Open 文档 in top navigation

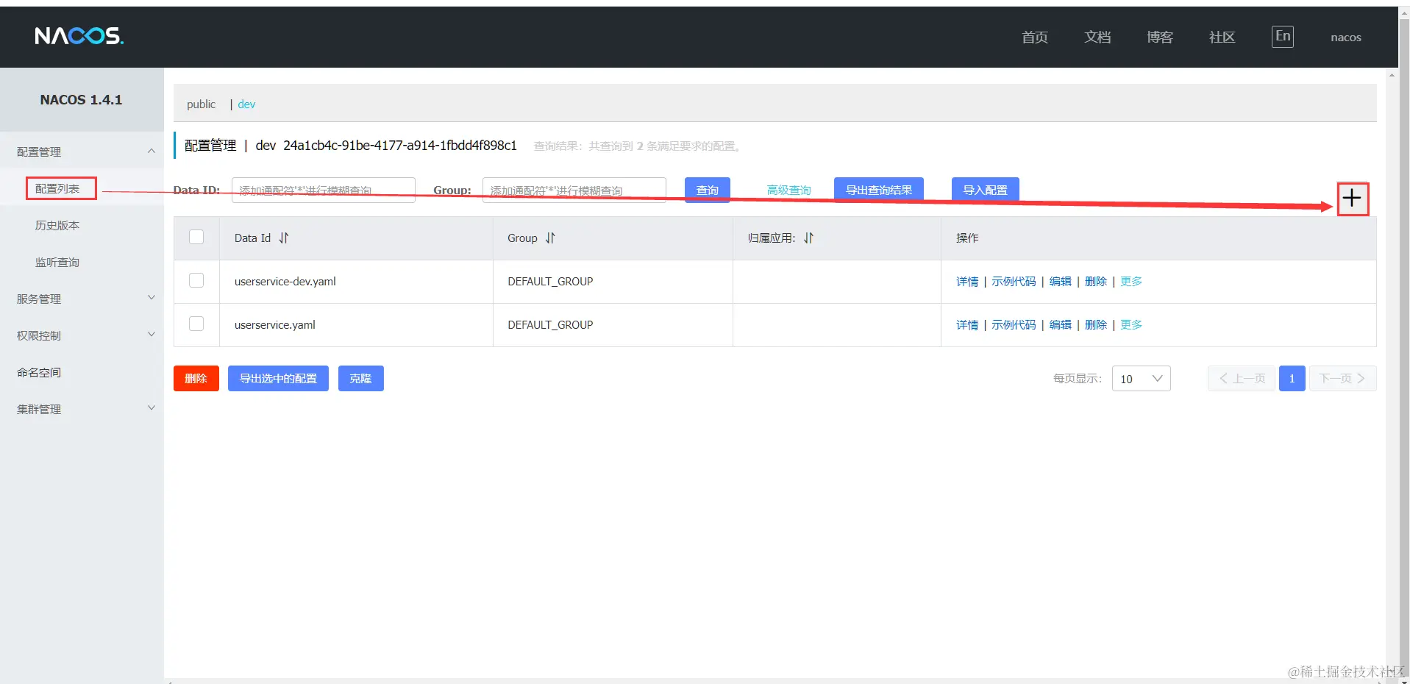coord(1097,37)
